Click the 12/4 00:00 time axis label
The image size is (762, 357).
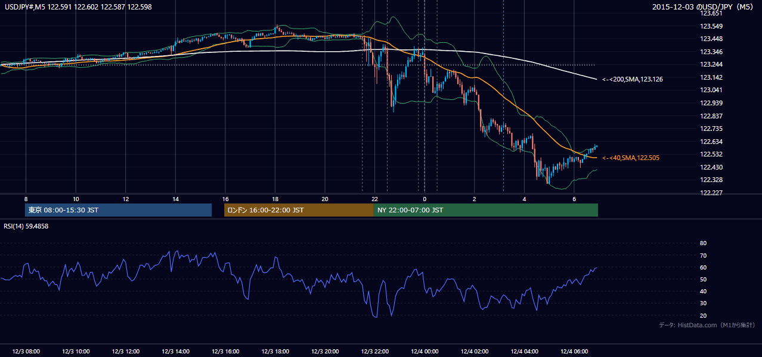click(425, 352)
